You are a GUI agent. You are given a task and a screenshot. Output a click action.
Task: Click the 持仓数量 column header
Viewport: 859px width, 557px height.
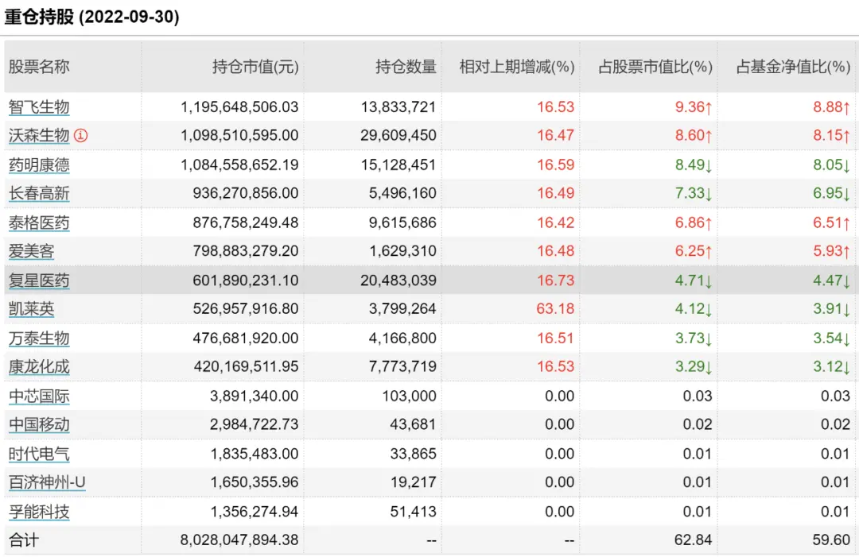[406, 67]
